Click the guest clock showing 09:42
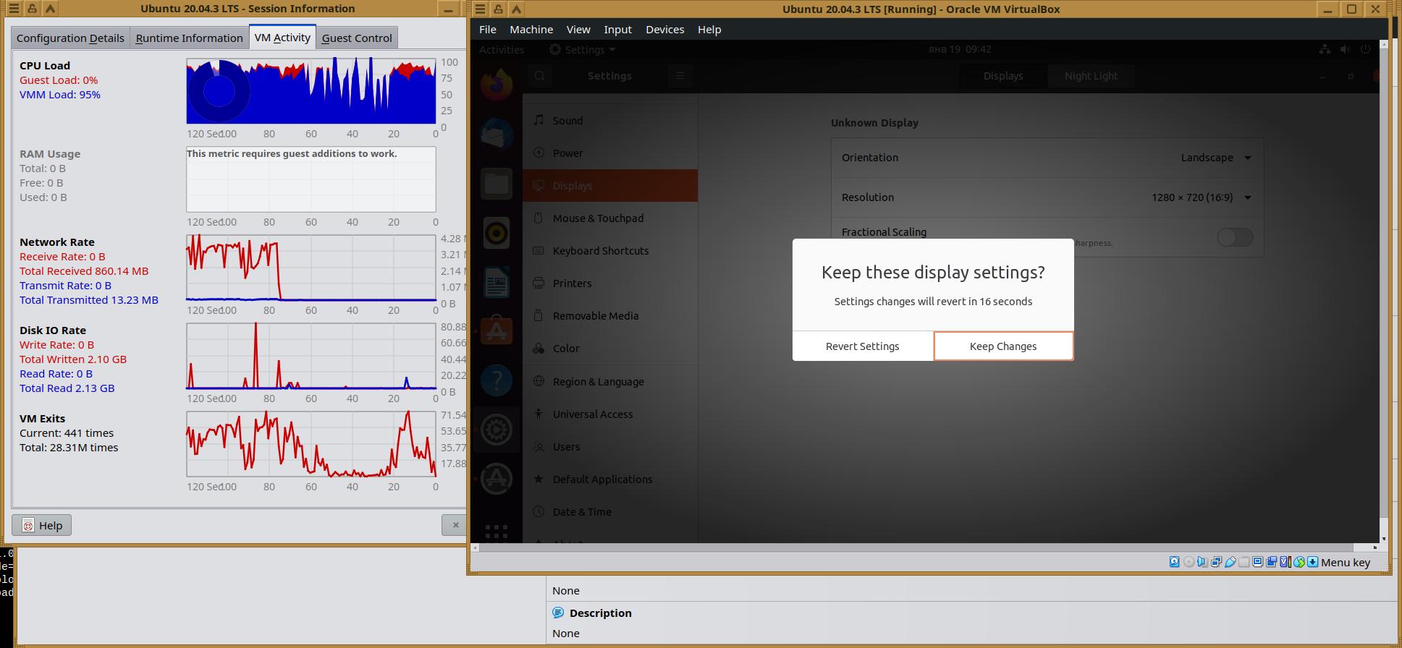 (960, 49)
